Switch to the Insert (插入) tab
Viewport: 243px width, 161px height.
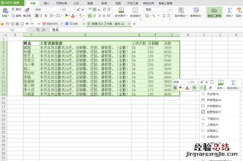[x=46, y=3]
